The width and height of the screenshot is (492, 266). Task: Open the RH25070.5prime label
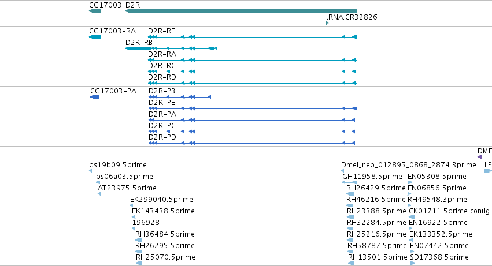pos(165,257)
